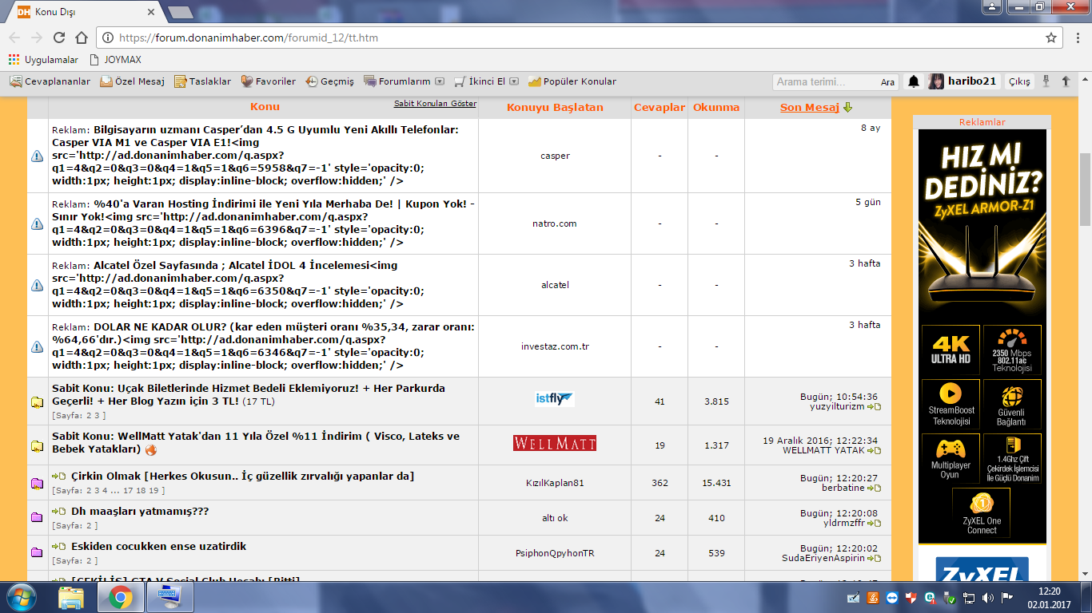Click the Forumlarım monitor icon
Screen dimensions: 1092x613
370,81
